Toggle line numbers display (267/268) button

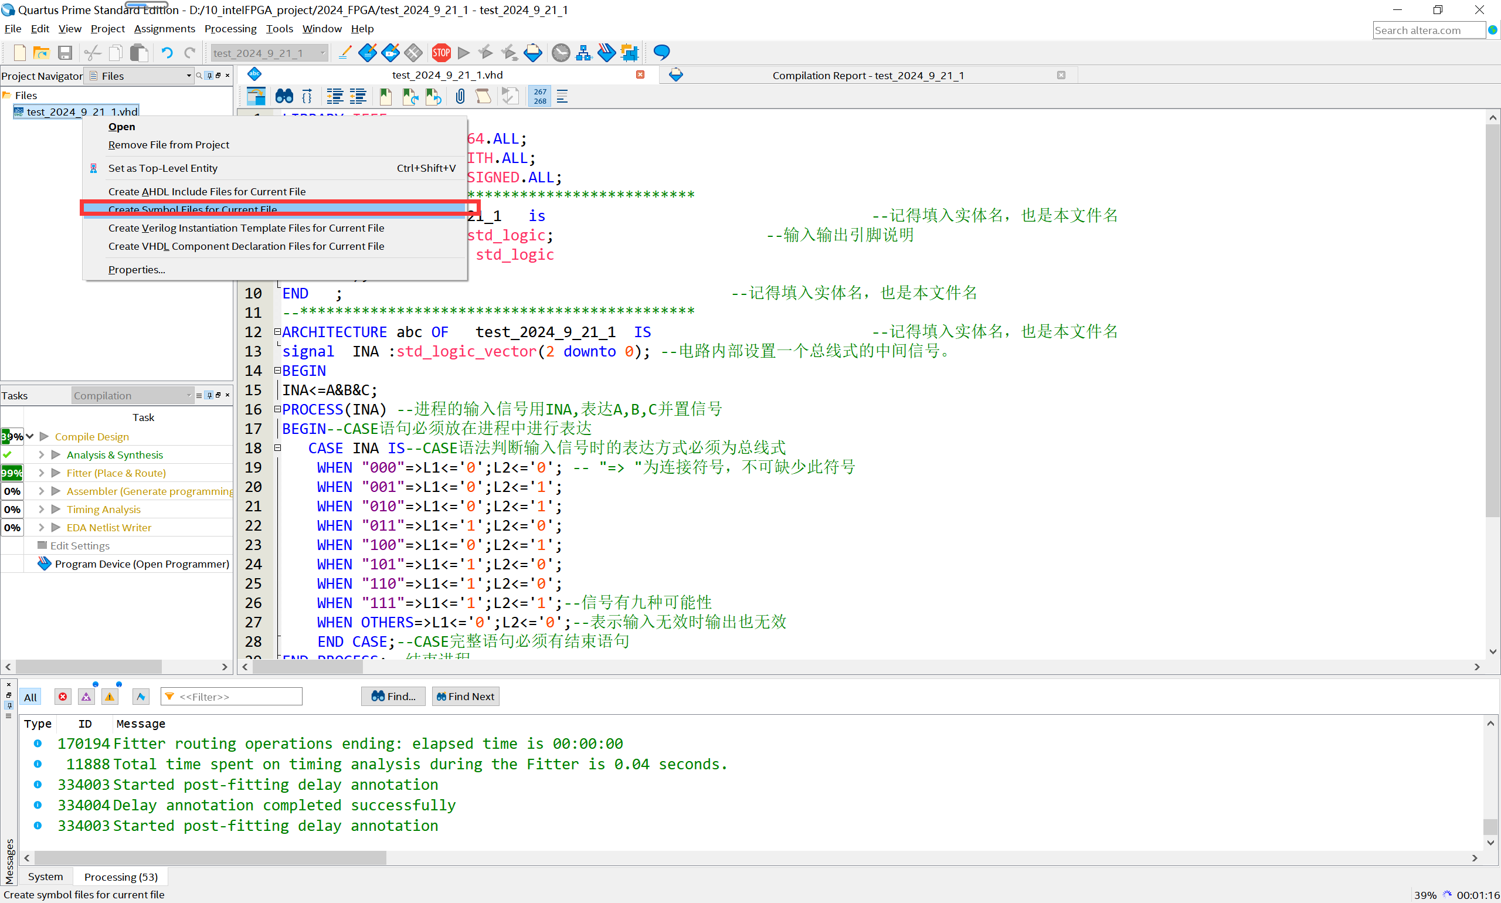coord(539,96)
